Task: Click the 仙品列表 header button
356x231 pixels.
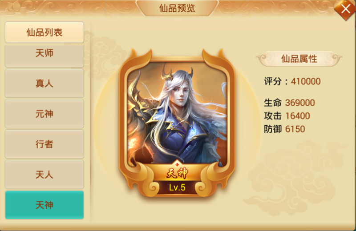Action: 44,32
